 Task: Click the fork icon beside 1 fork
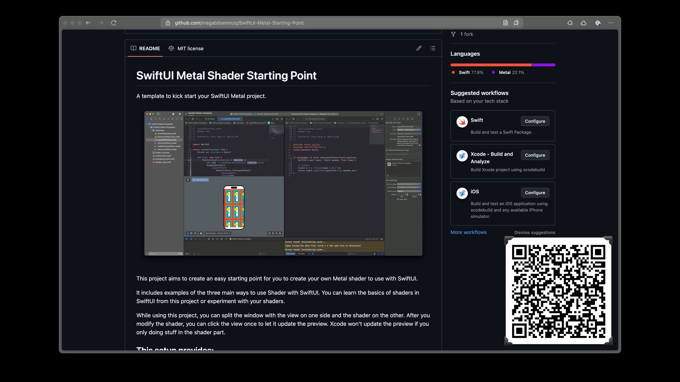(453, 34)
